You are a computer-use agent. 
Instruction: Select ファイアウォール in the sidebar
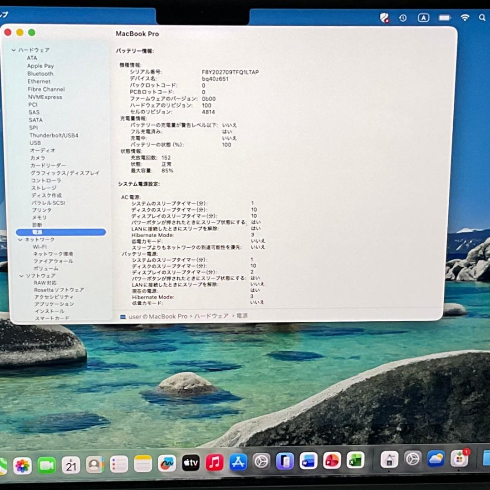coord(53,261)
